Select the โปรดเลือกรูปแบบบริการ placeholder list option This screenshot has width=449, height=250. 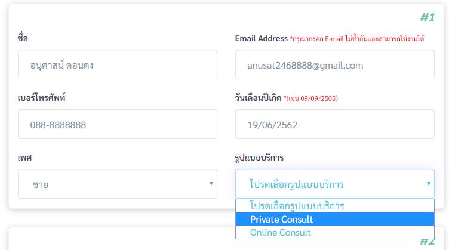click(335, 206)
